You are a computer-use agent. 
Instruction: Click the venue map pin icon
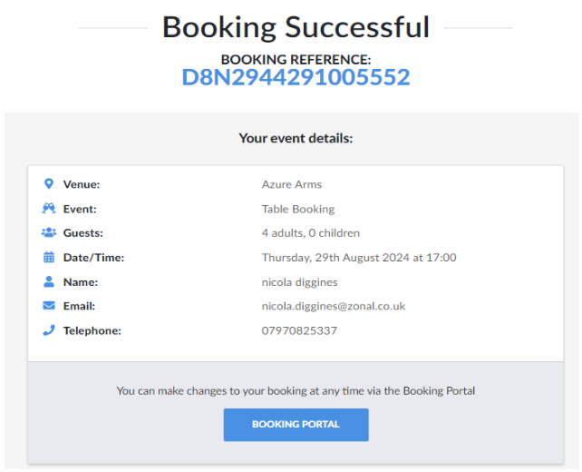(x=49, y=184)
